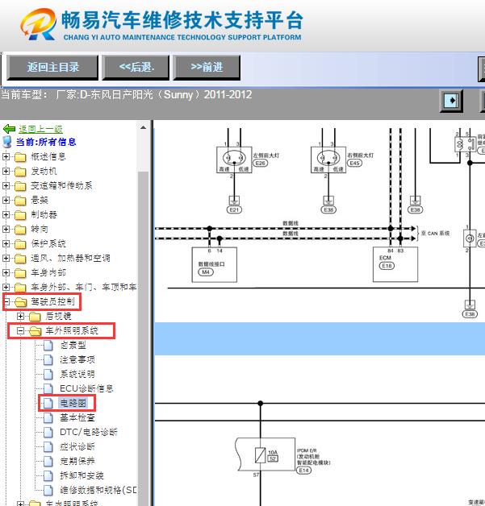Viewport: 485px width, 506px height.
Task: Click the 后视镜 folder icon
Action: click(35, 317)
